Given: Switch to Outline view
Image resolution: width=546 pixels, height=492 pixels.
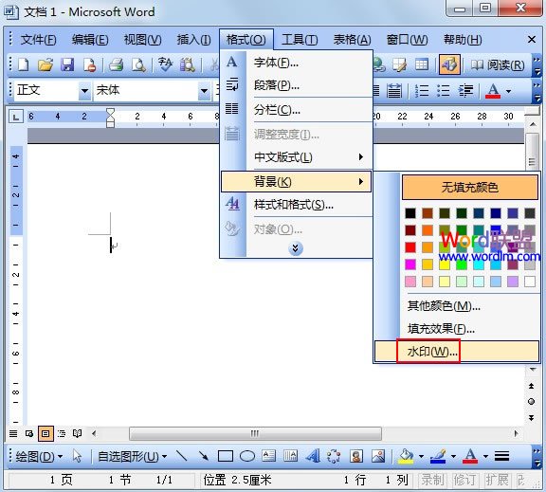Looking at the screenshot, I should point(62,433).
